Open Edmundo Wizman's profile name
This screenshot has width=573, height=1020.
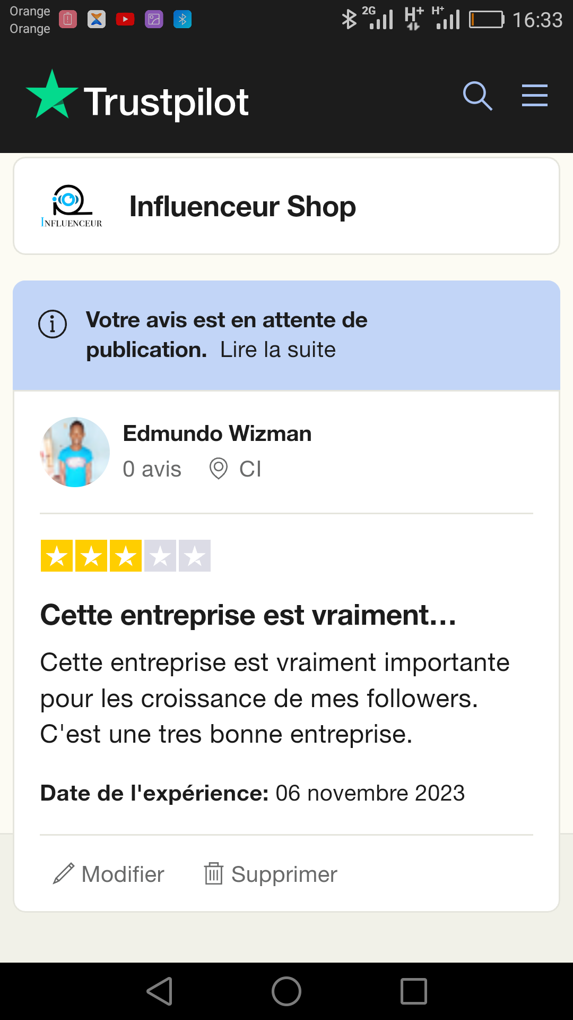(x=217, y=433)
